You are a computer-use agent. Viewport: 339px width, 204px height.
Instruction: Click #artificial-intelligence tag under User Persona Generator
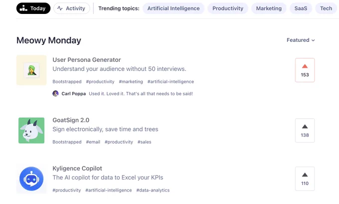(170, 82)
